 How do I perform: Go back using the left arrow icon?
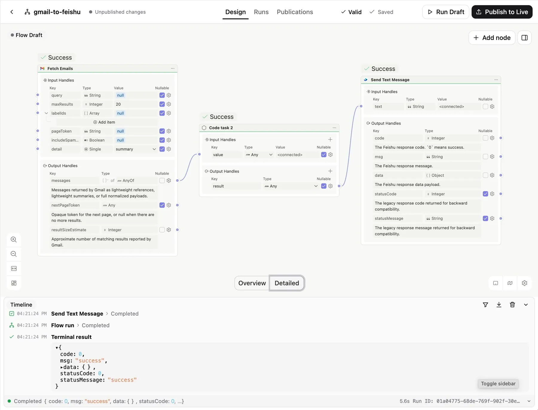12,12
